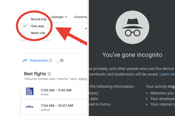The height and width of the screenshot is (116, 175).
Task: Expand the passenger count dropdown
Action: [59, 17]
